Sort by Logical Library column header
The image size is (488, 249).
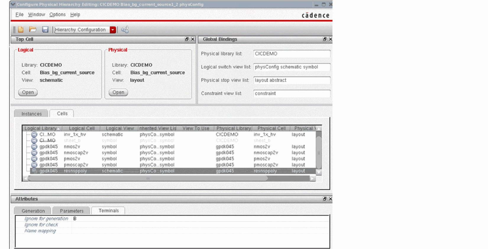coord(41,128)
